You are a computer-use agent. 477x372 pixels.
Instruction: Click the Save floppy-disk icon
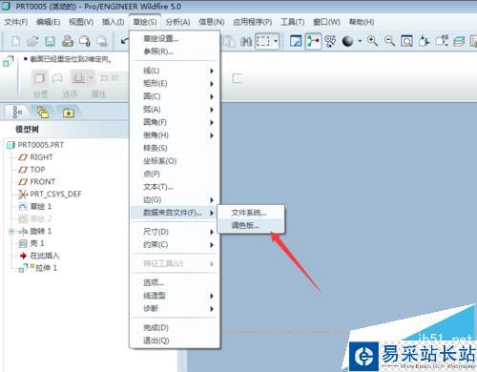coord(50,41)
